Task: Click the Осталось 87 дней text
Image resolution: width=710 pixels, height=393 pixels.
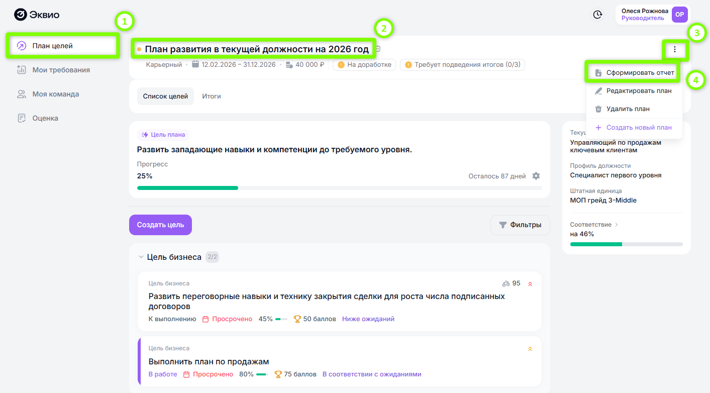Action: 497,176
